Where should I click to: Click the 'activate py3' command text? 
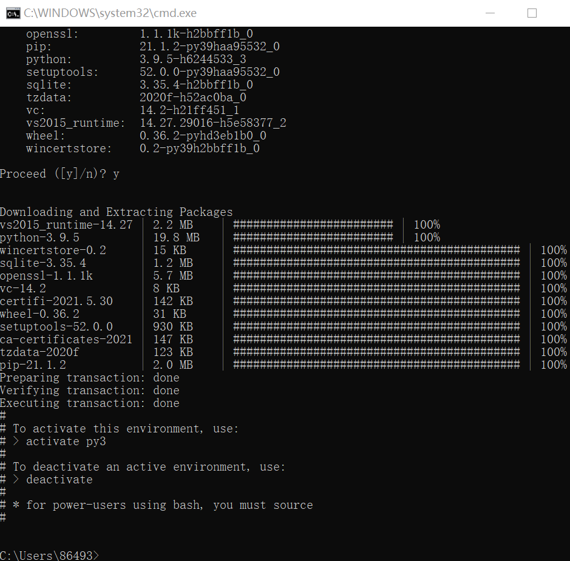pyautogui.click(x=66, y=441)
